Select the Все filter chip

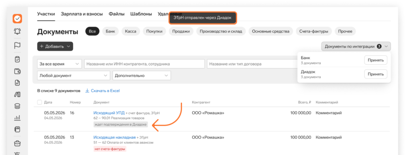[92, 32]
